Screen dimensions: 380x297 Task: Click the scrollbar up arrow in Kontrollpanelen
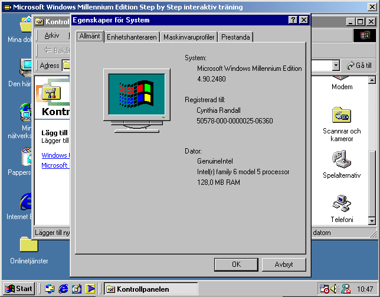372,80
